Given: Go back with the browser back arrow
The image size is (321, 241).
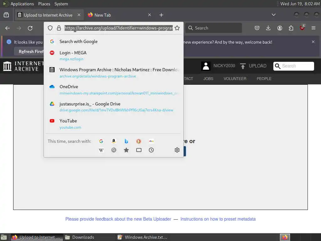Looking at the screenshot, I should 8,28.
